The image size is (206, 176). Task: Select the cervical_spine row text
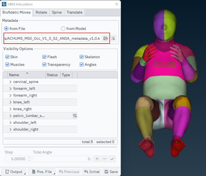(x=26, y=82)
